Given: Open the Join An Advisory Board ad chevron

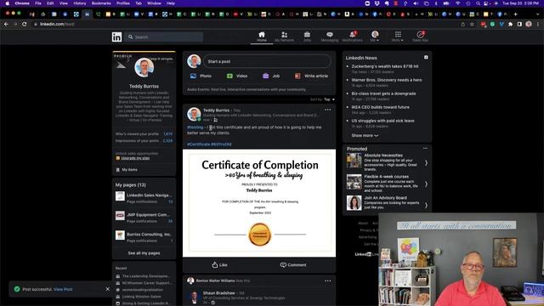Looking at the screenshot, I should point(426,205).
